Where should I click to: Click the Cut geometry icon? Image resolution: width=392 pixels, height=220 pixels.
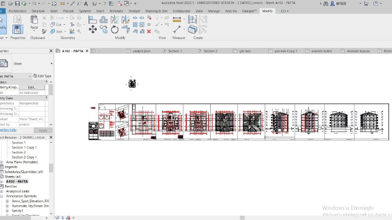click(52, 25)
